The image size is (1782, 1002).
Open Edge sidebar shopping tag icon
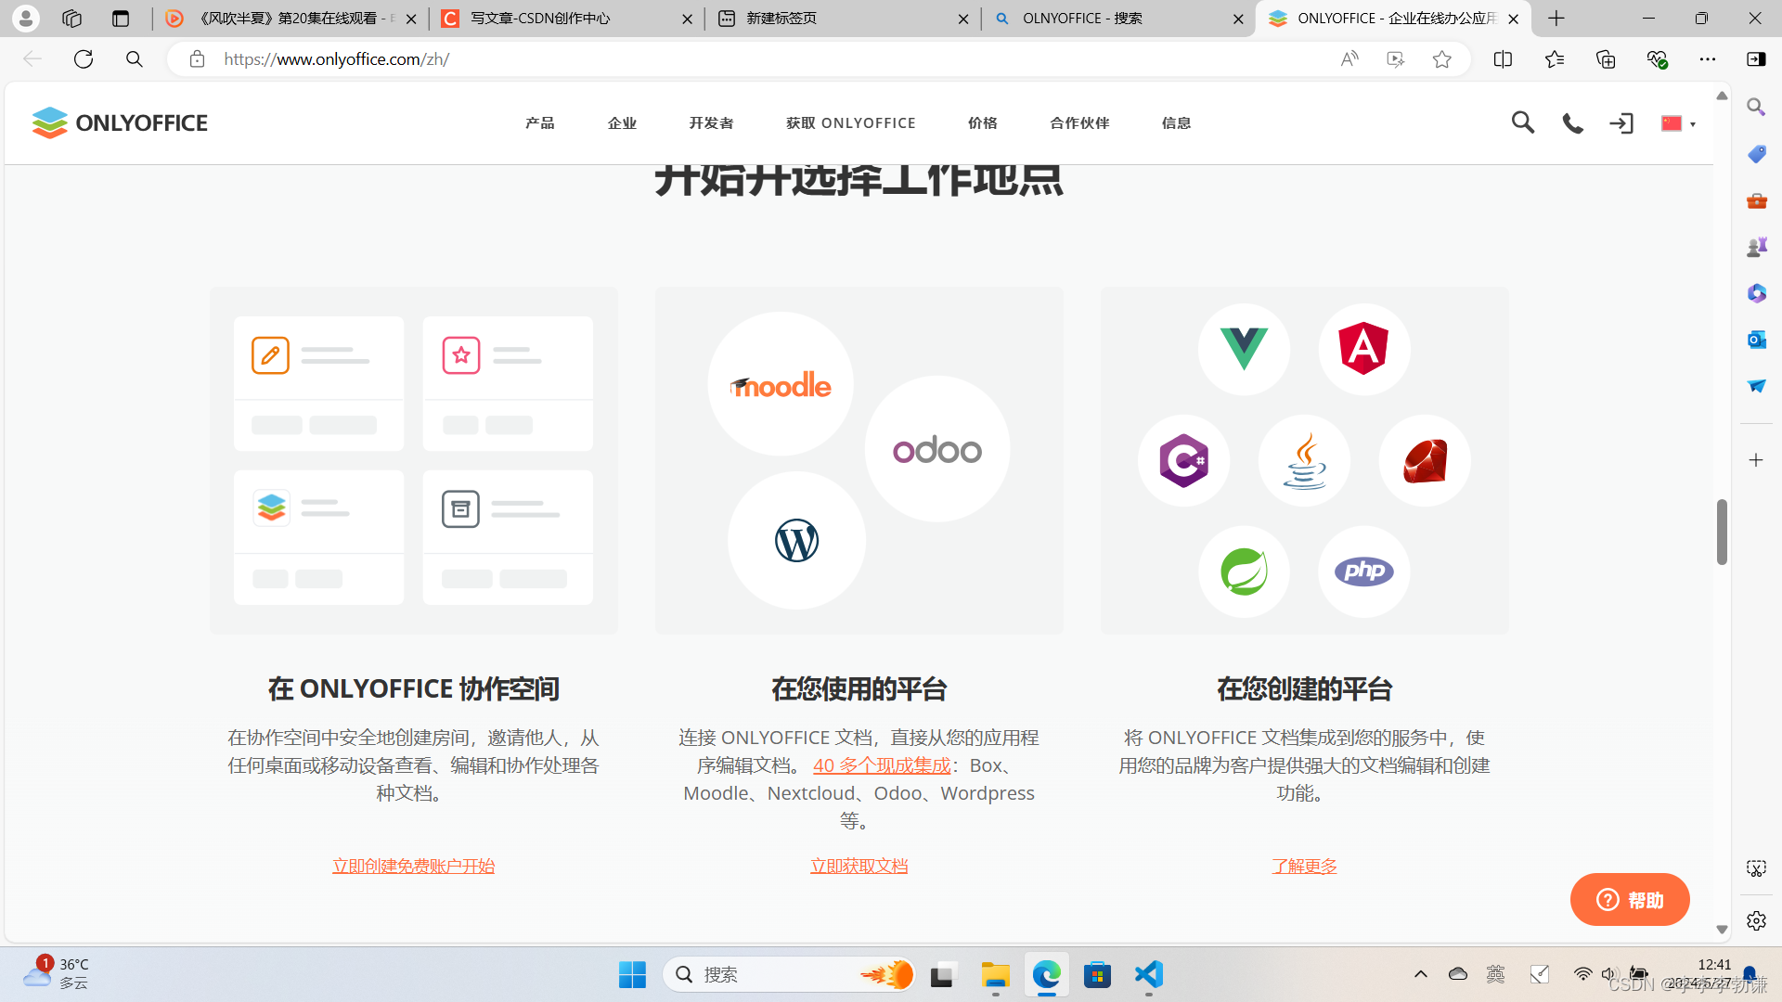(x=1756, y=154)
